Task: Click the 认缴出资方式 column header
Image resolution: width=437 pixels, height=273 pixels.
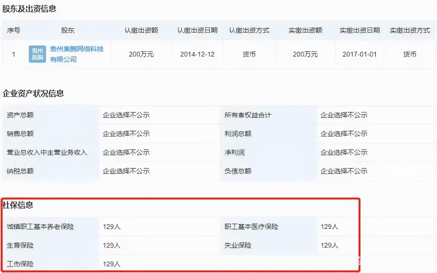Action: 249,30
